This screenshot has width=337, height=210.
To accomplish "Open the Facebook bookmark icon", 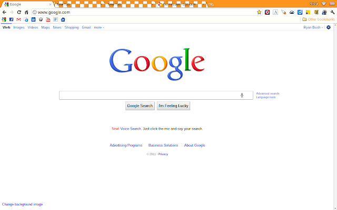I will [11, 19].
